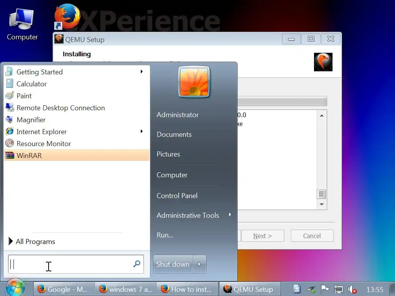Click the QEMU Setup title bar icon
Image resolution: width=395 pixels, height=296 pixels.
point(59,39)
